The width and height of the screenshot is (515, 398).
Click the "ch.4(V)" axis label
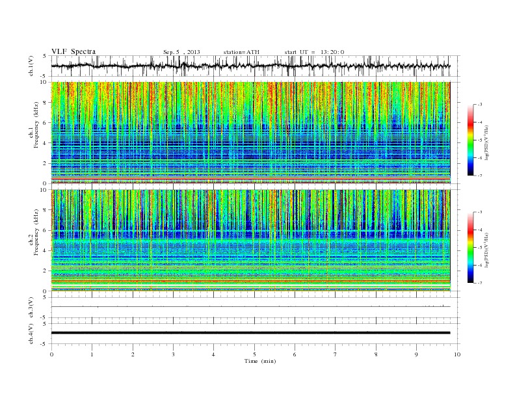(31, 334)
